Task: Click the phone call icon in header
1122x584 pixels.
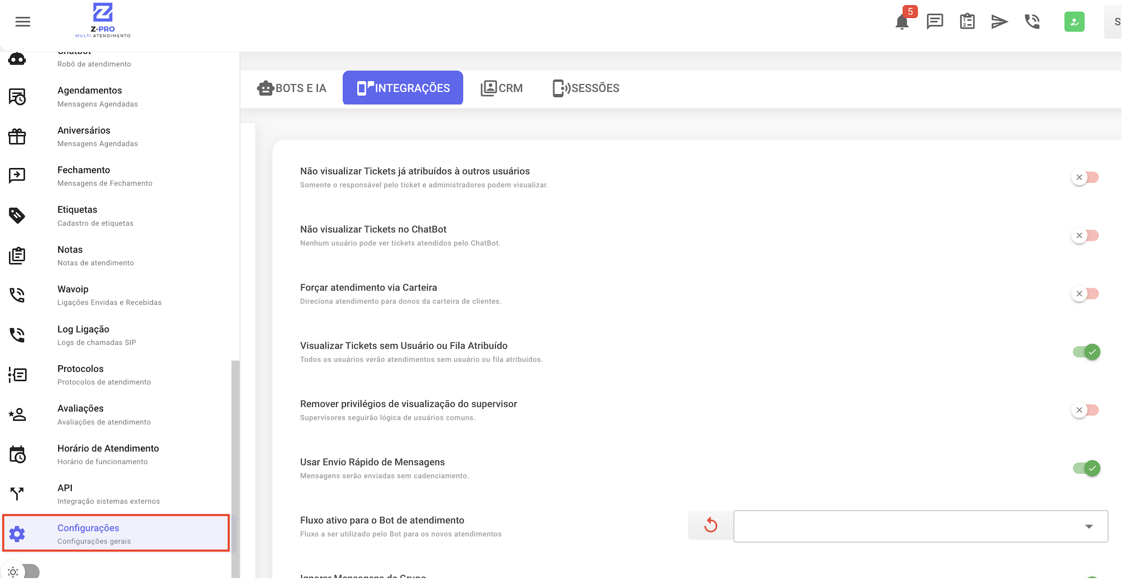Action: (x=1032, y=22)
